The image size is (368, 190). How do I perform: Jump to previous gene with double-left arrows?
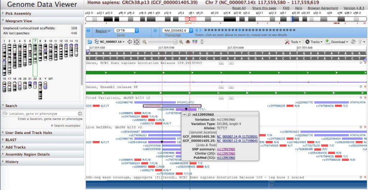(88, 31)
